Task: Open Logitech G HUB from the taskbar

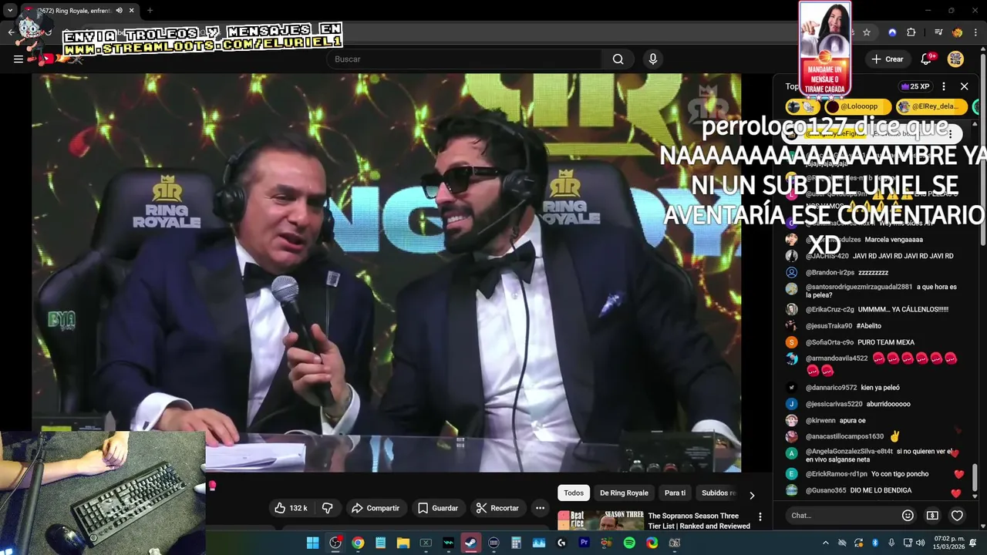Action: click(x=561, y=543)
